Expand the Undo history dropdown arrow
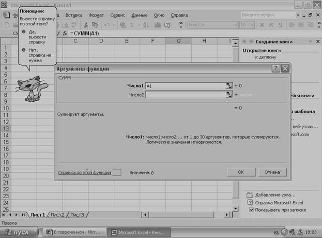This screenshot has height=238, width=322. [x=113, y=25]
